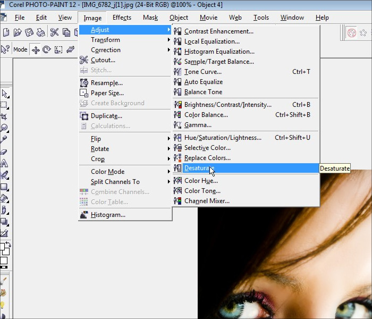Screen dimensions: 372x319
Task: Click Resample... in Image menu
Action: tap(106, 83)
